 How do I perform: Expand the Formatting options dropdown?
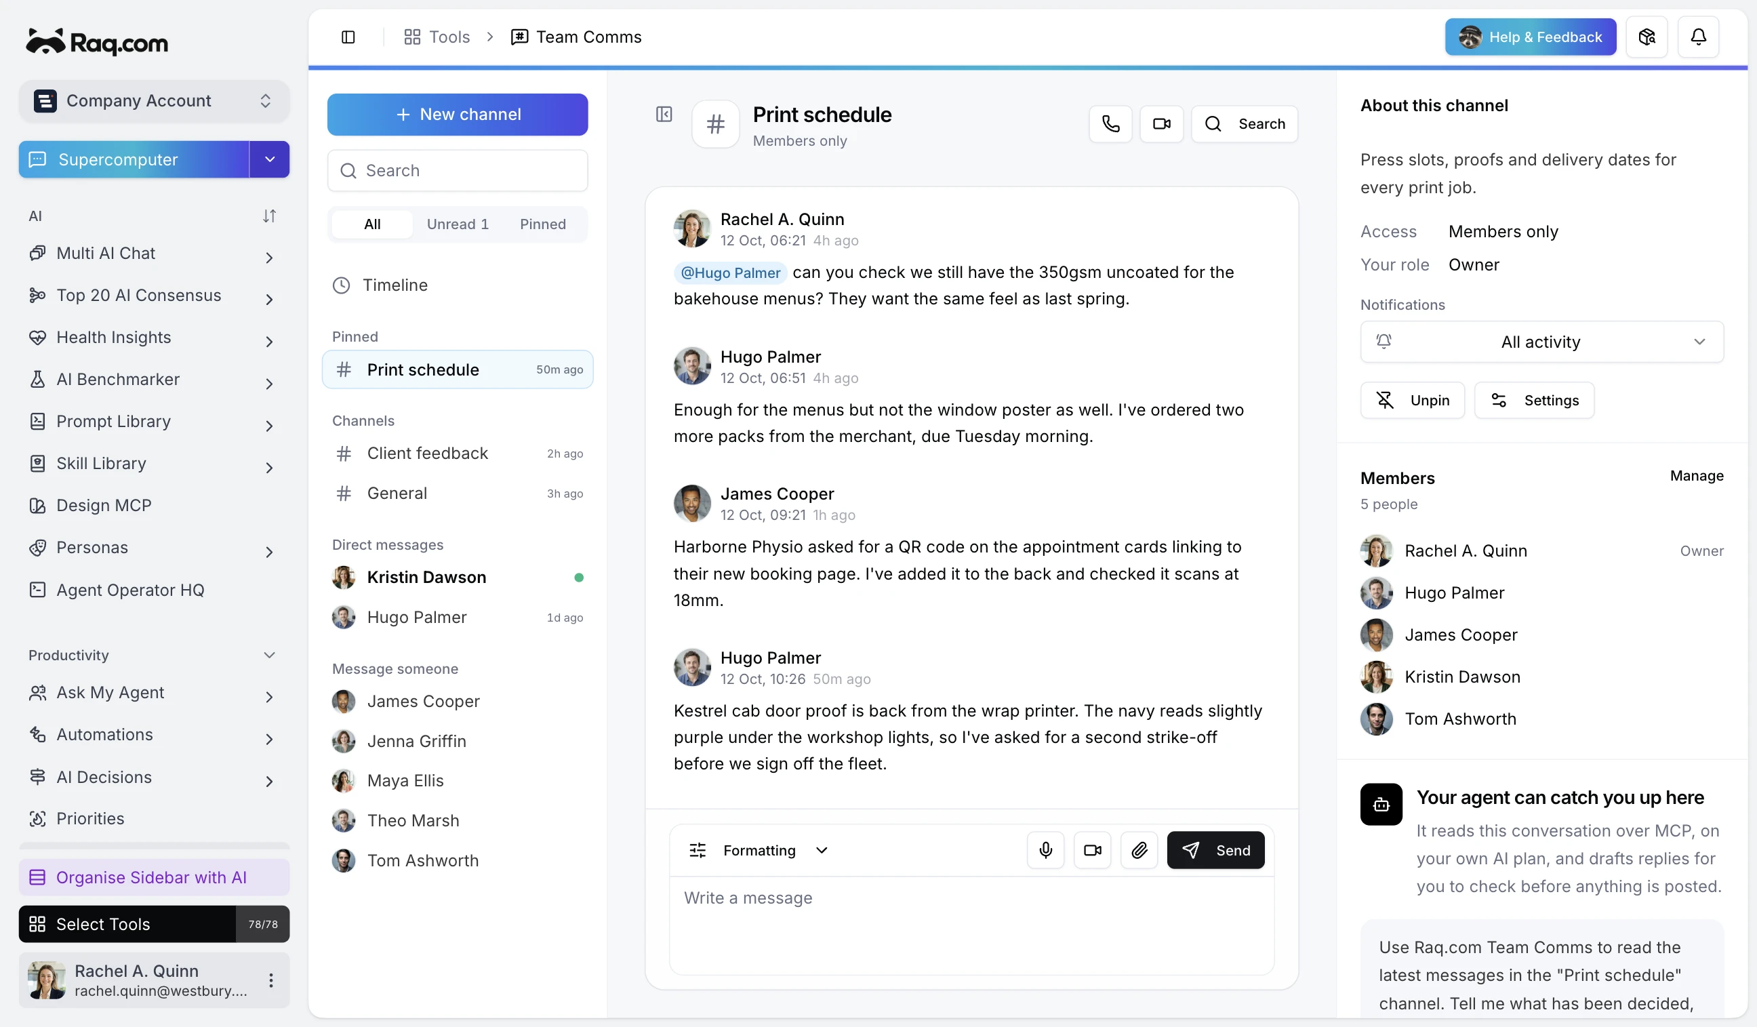[x=759, y=850]
